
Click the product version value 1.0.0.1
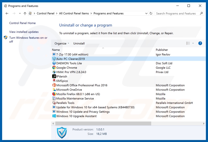(x=100, y=129)
